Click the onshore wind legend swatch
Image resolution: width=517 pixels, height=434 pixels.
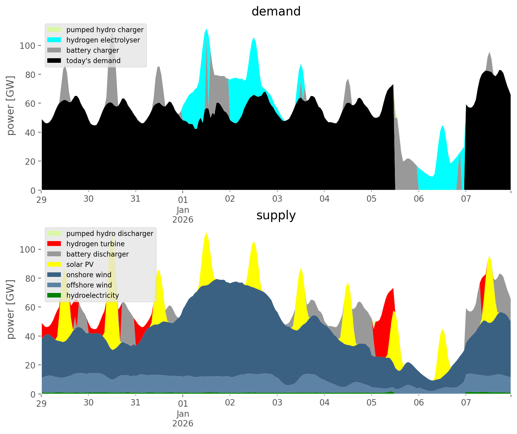point(54,275)
